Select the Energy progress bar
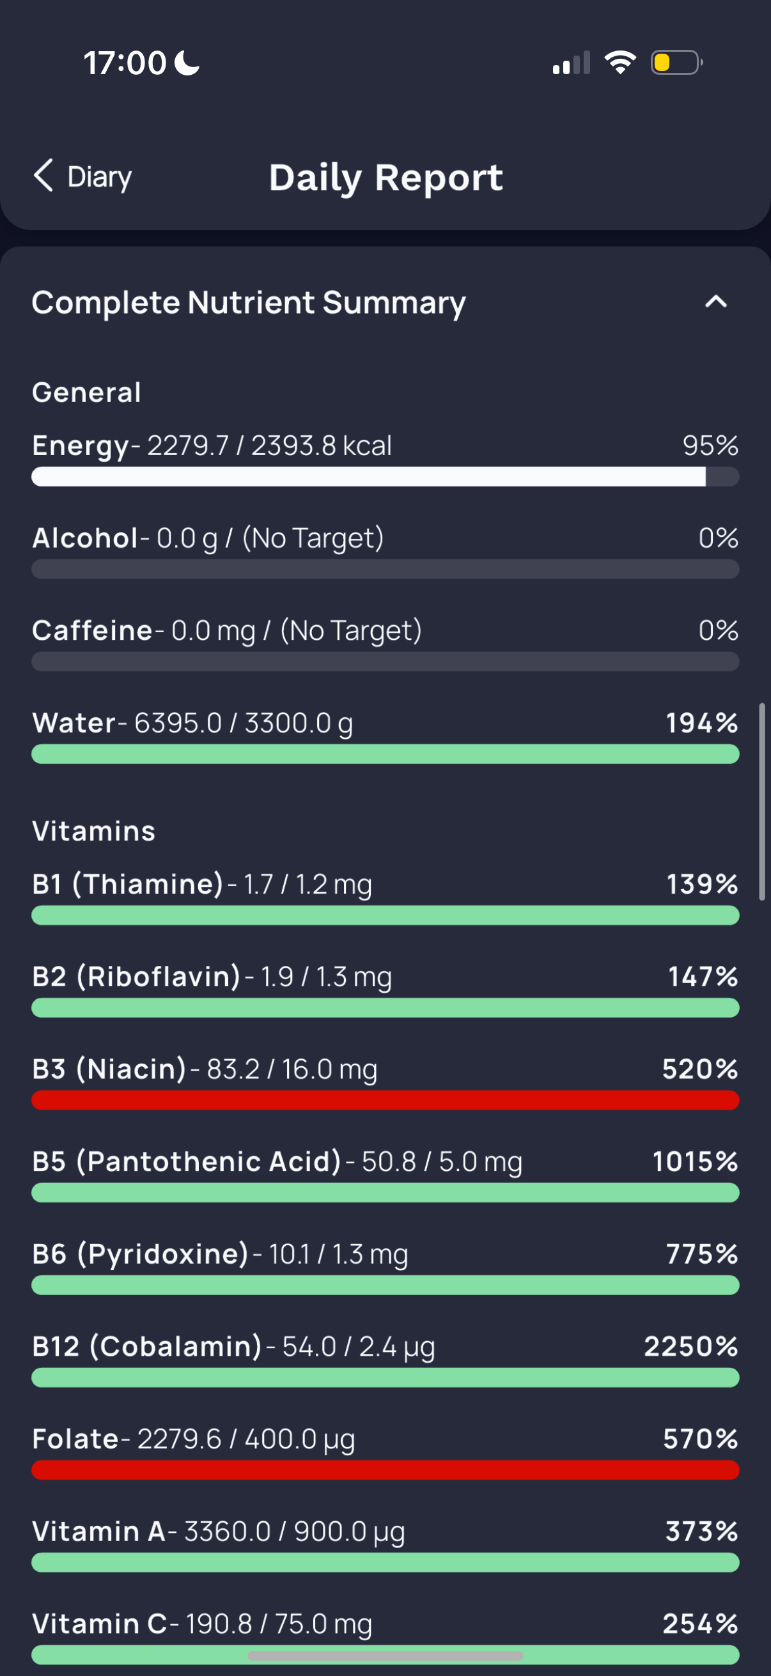The width and height of the screenshot is (771, 1676). pos(385,476)
